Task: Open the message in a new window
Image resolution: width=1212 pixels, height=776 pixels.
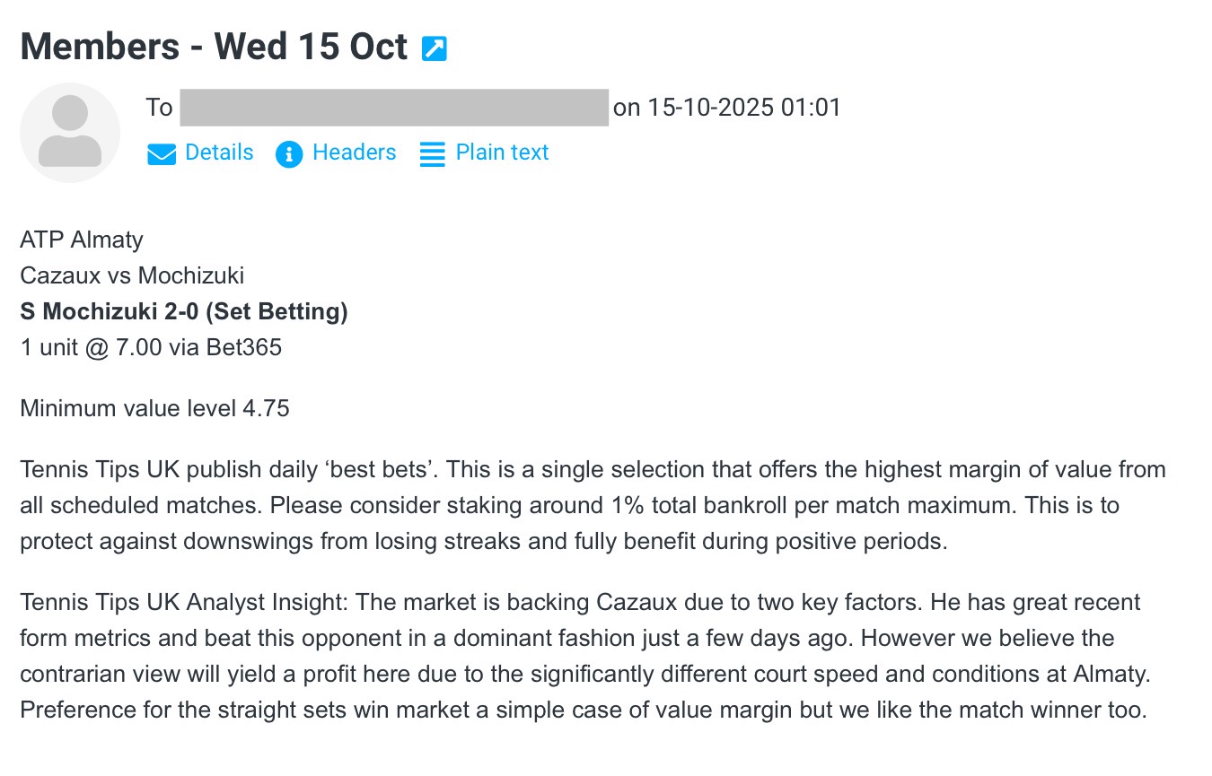Action: pos(435,48)
